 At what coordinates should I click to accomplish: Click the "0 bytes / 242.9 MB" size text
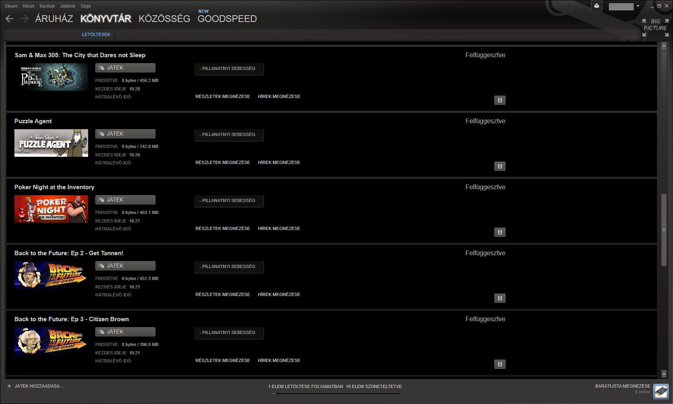tap(140, 146)
